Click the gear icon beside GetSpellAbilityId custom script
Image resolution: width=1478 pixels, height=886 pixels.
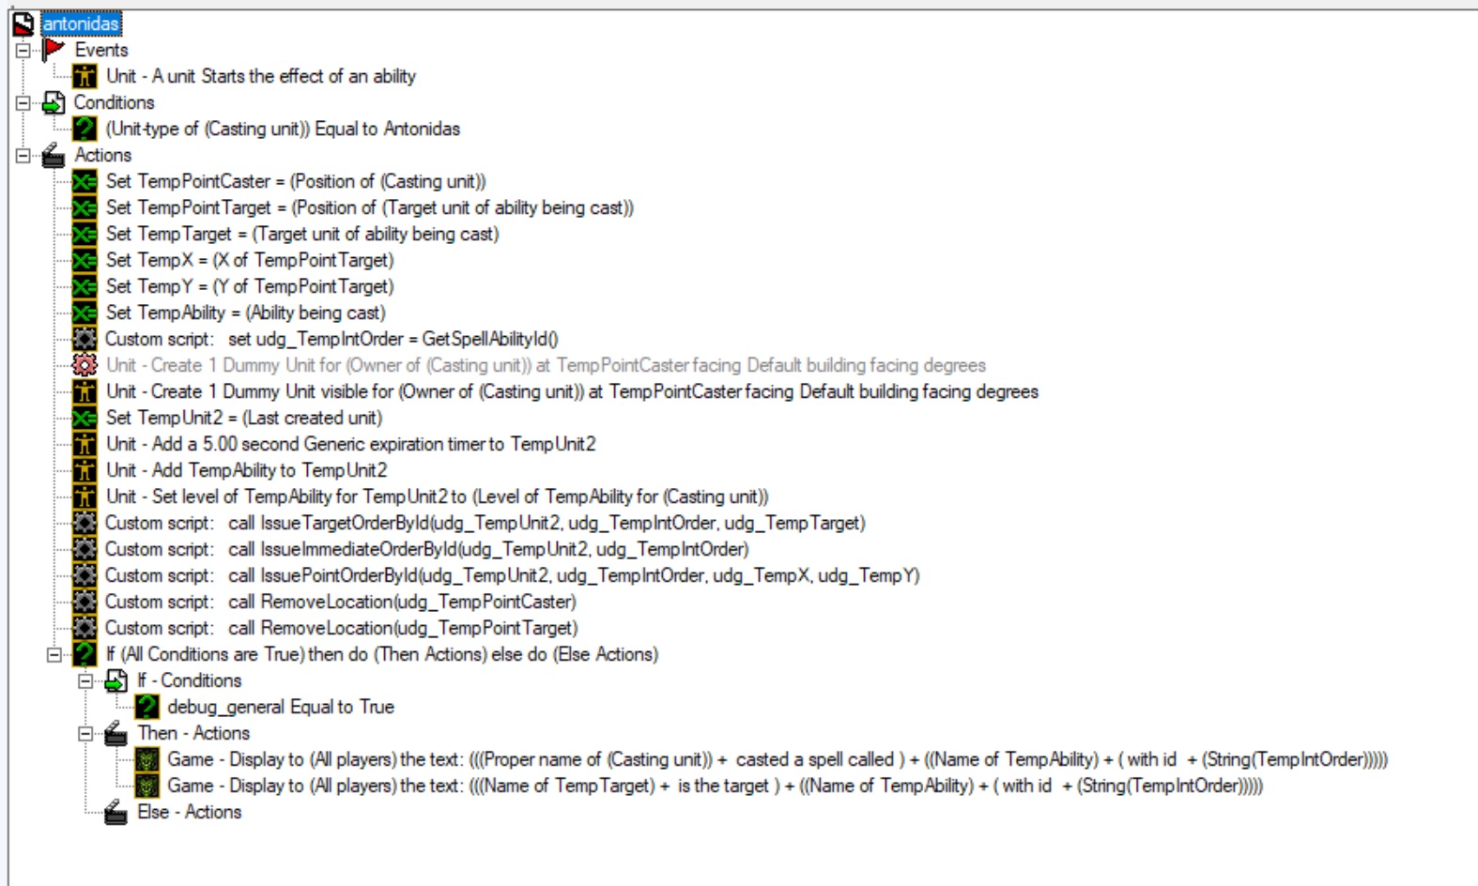click(85, 339)
